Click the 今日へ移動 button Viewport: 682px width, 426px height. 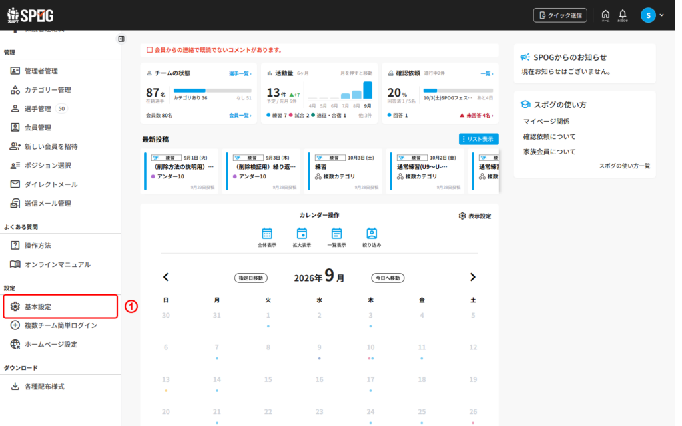pyautogui.click(x=388, y=278)
